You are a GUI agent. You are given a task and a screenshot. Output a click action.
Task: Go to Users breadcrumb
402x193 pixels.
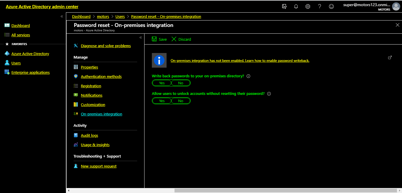(120, 16)
